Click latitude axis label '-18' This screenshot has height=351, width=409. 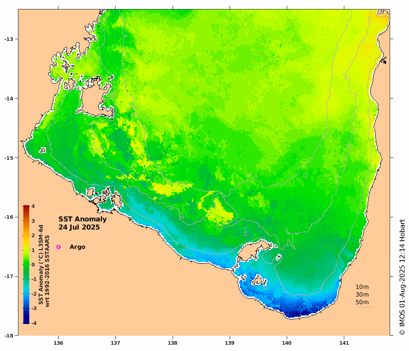9,336
